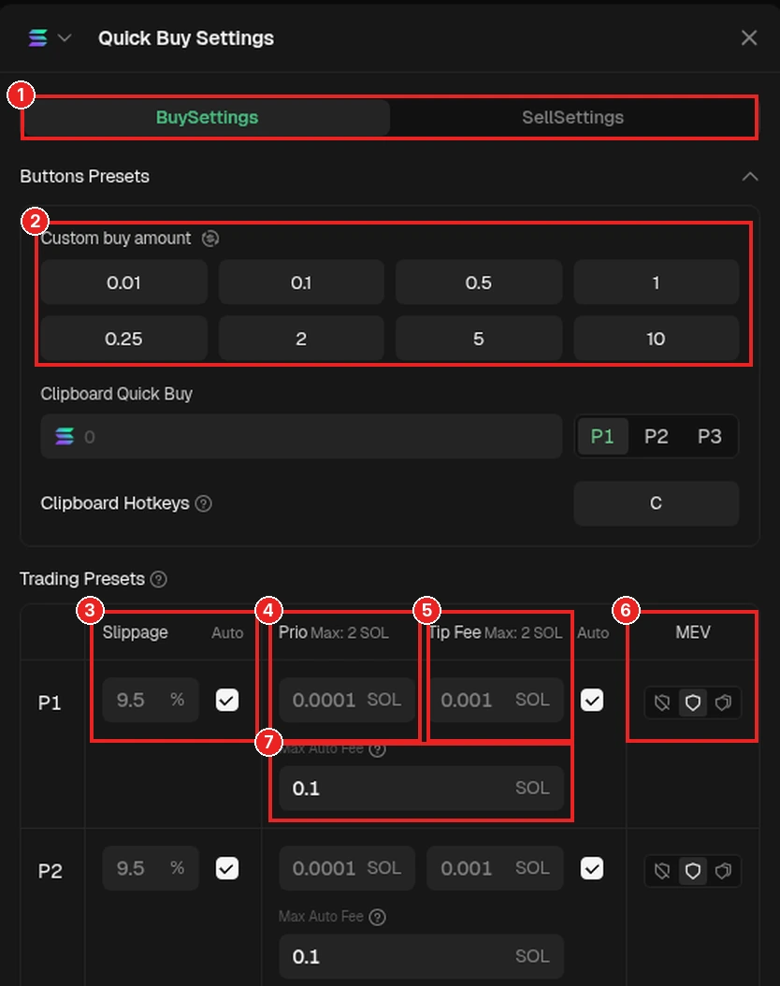The image size is (780, 986).
Task: Toggle P1 auto fee checkbox
Action: [591, 700]
